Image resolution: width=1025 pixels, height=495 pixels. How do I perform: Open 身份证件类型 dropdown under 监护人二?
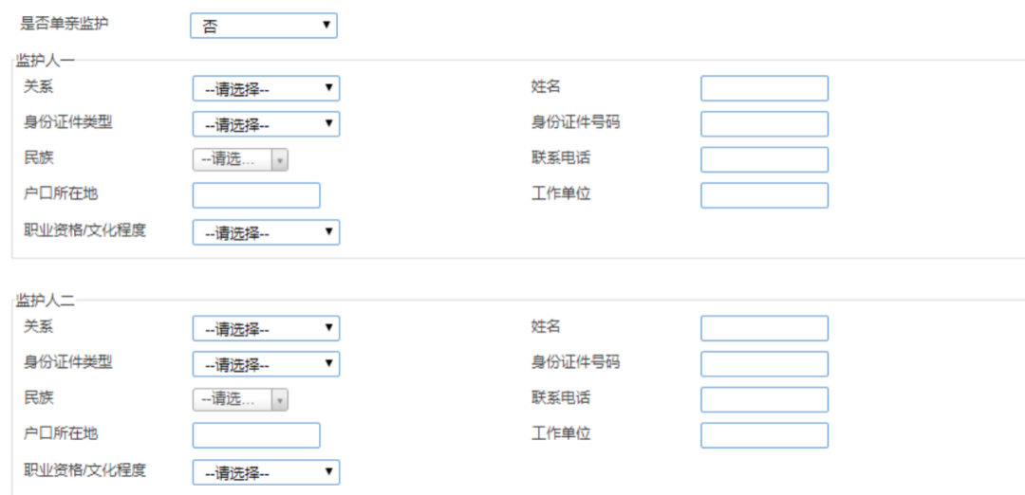(266, 364)
